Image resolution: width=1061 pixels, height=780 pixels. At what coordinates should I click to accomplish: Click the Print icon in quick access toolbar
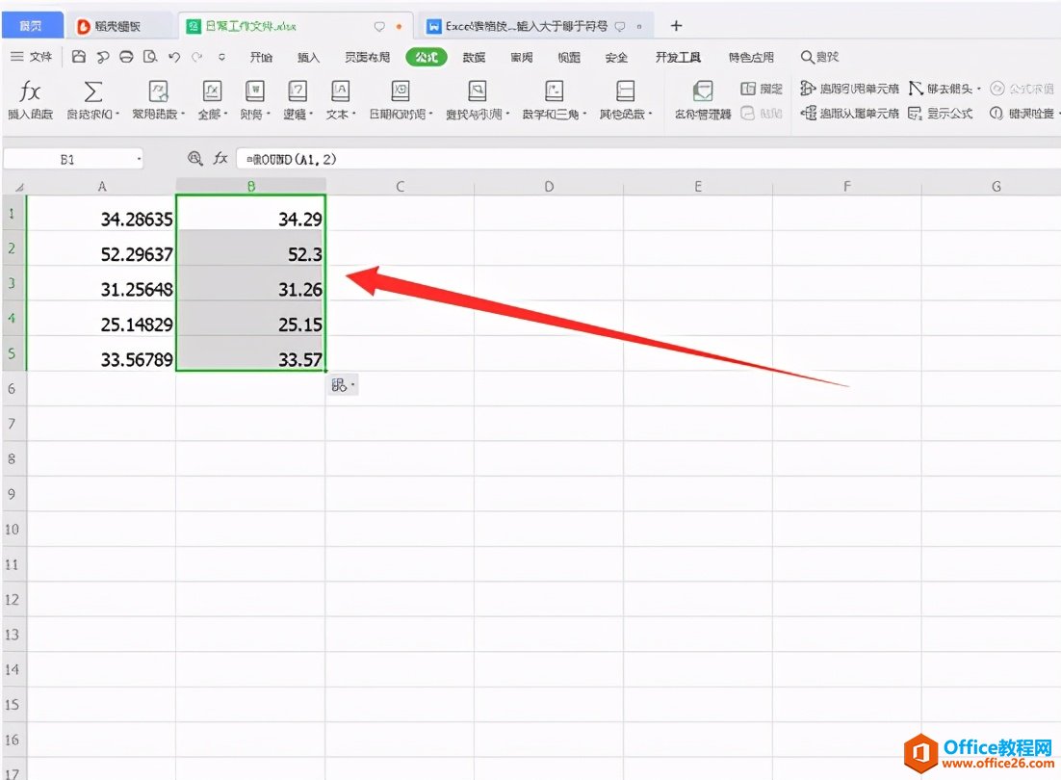(x=126, y=57)
